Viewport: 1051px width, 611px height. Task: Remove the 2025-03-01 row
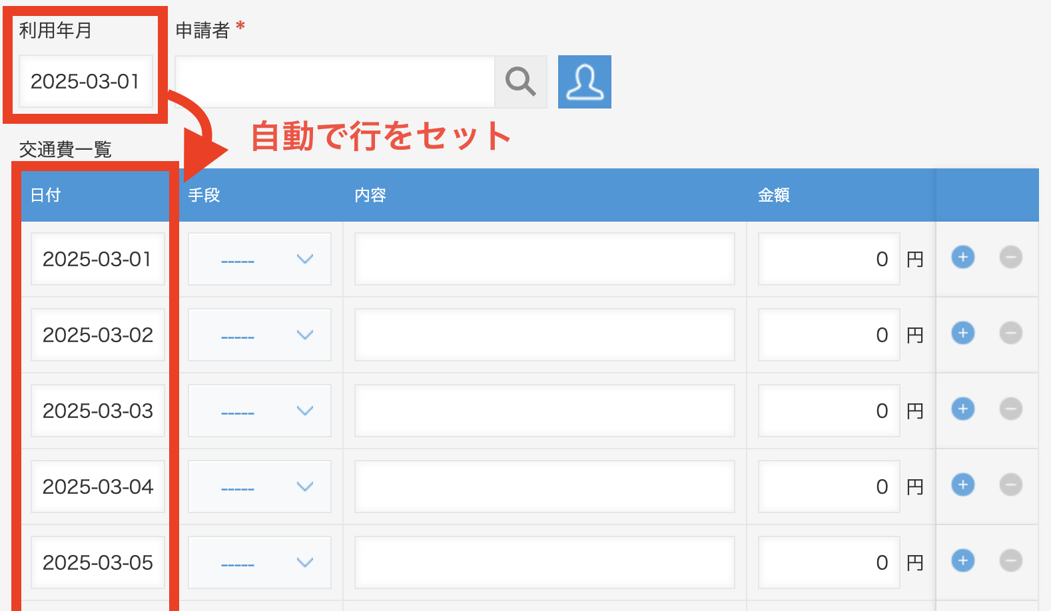coord(1011,257)
